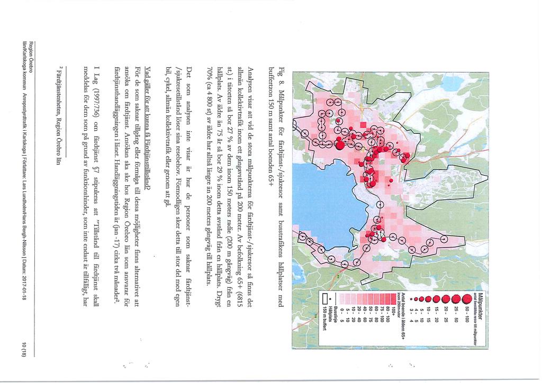Select the 0 - 5 residents color swatch

(342, 299)
